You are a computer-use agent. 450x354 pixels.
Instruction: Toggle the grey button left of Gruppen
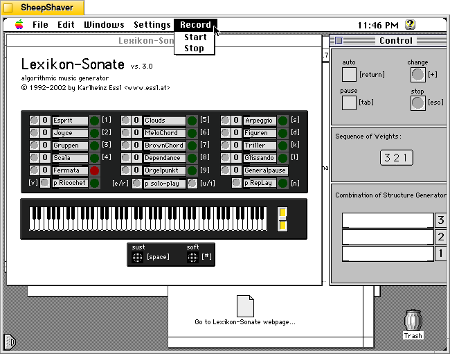34,145
